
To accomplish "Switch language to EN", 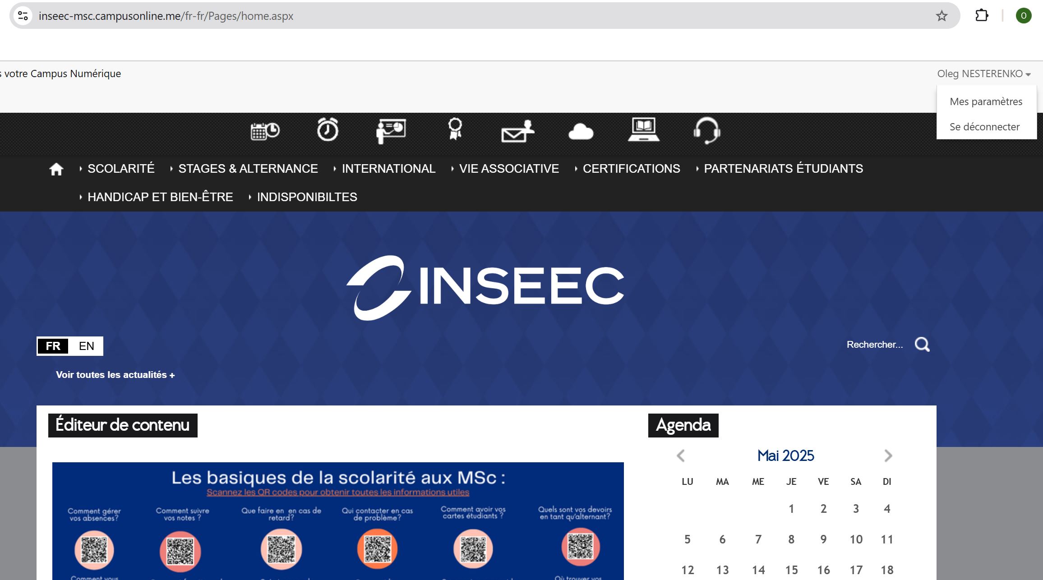I will pos(86,346).
